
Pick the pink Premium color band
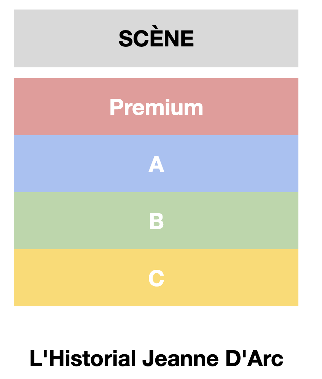point(156,107)
